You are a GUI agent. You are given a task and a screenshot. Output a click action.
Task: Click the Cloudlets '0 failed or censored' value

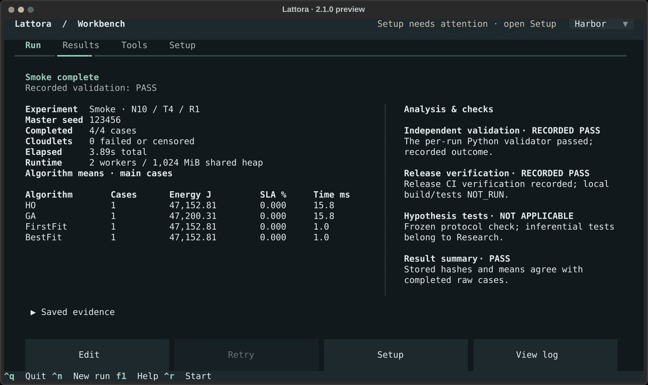142,141
